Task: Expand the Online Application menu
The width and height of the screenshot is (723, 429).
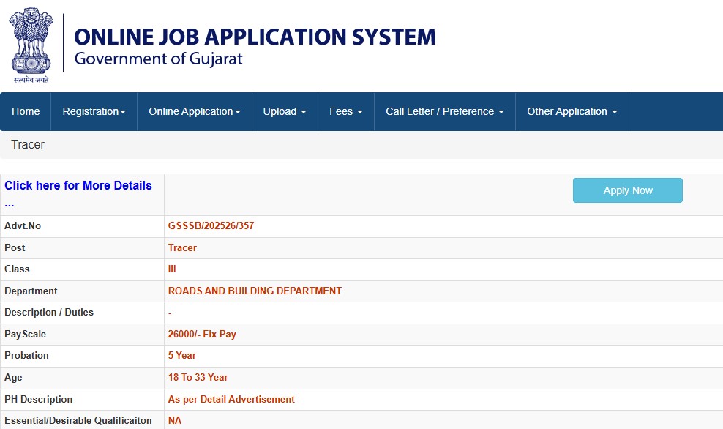Action: tap(194, 111)
